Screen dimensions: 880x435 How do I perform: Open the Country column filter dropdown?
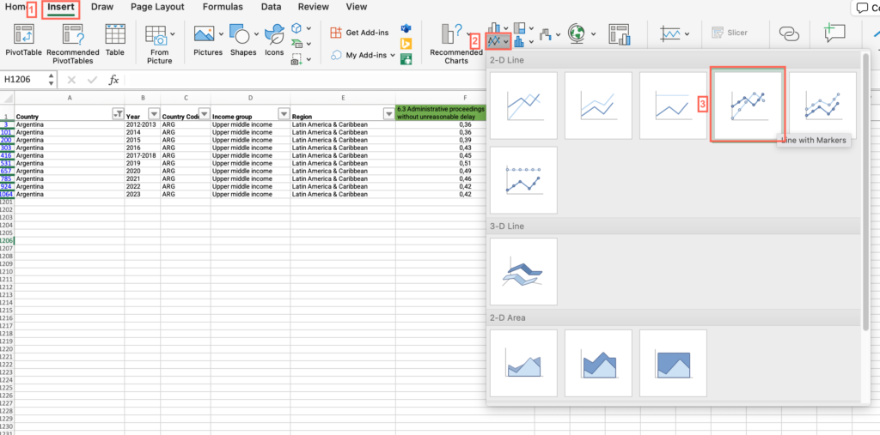(118, 114)
